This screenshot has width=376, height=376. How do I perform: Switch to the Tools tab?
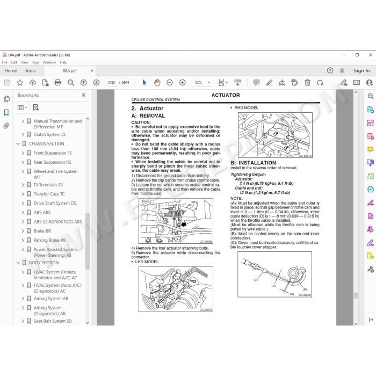tap(31, 70)
